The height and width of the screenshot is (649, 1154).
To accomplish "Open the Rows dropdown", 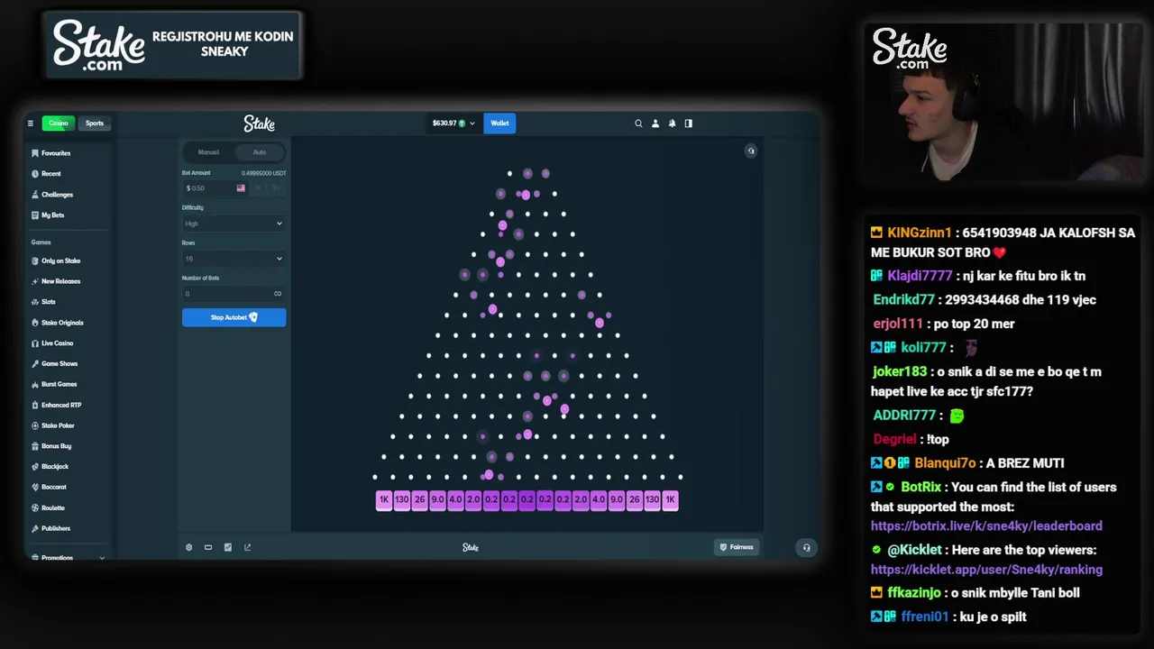I will tap(234, 259).
